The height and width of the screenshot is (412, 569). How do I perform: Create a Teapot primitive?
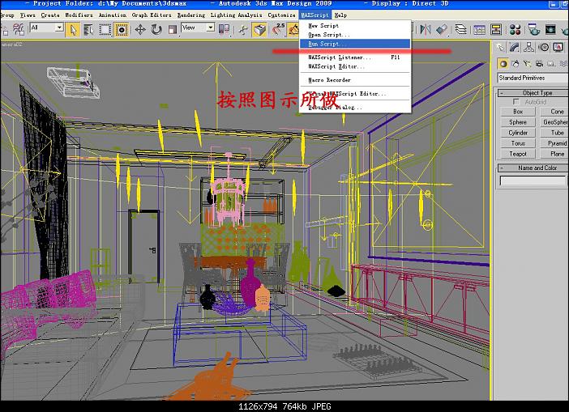coord(518,154)
